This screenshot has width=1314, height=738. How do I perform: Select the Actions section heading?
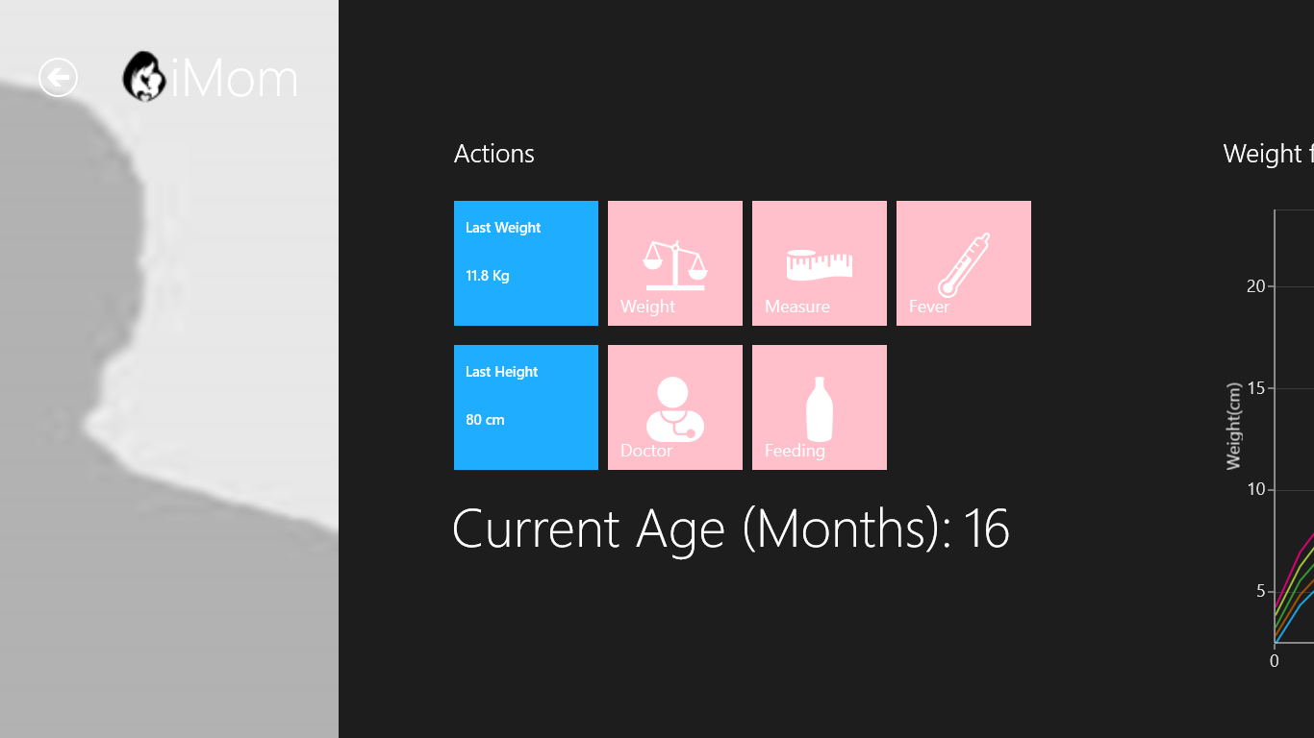click(493, 154)
